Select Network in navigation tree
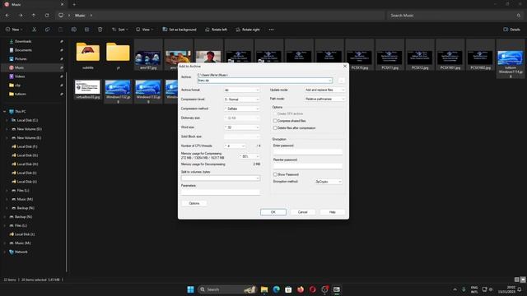 21,252
